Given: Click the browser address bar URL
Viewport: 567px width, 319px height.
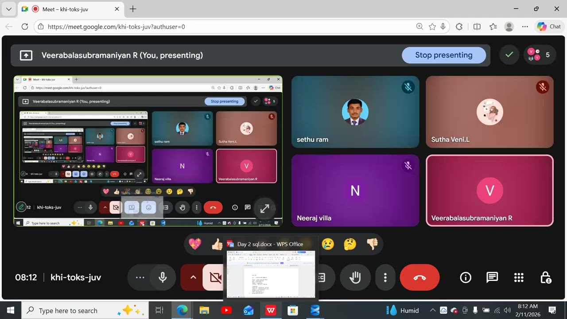Looking at the screenshot, I should point(116,27).
